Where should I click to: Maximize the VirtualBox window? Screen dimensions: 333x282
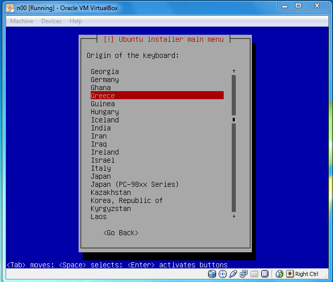click(x=298, y=6)
